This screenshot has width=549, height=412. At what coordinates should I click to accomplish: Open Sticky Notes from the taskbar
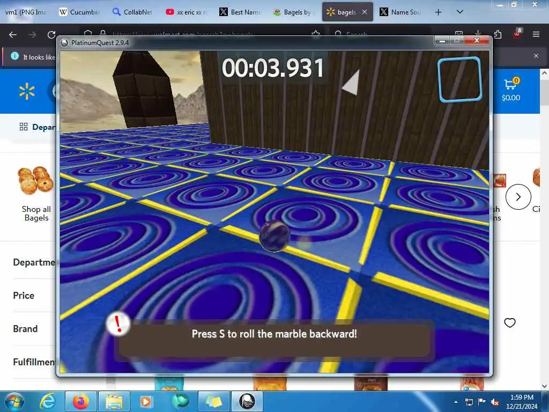(213, 401)
